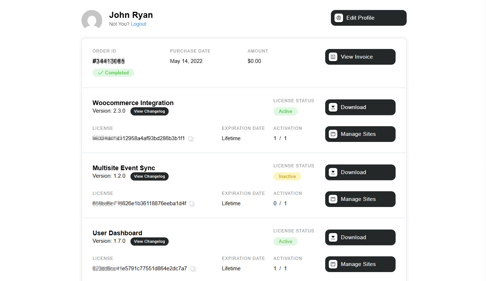The width and height of the screenshot is (486, 281).
Task: Copy the User Dashboard license key
Action: pyautogui.click(x=193, y=269)
